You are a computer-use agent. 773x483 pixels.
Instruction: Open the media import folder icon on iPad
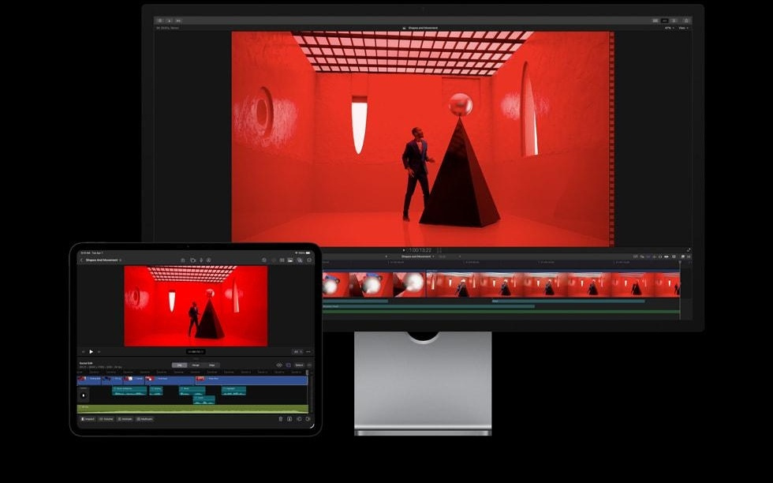192,260
